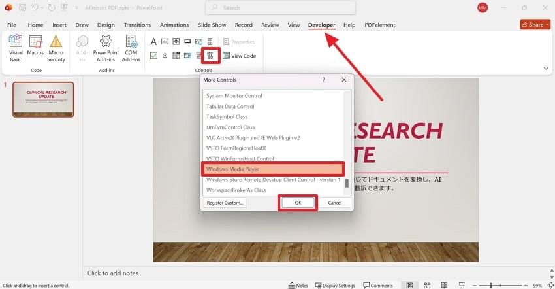Save the presentation from quick access toolbar
This screenshot has width=555, height=289.
click(x=22, y=7)
